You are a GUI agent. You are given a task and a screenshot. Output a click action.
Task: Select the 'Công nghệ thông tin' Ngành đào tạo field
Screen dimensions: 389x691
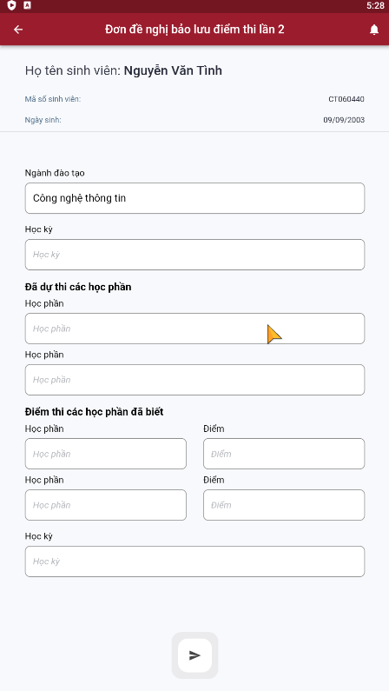coord(194,198)
